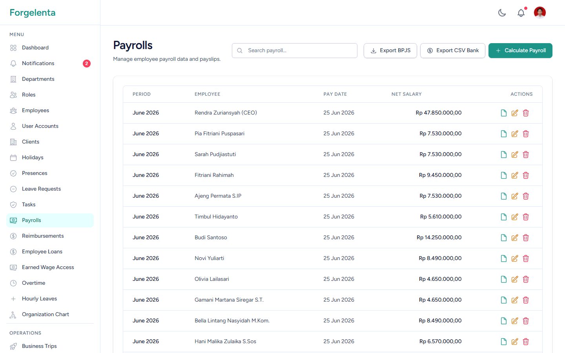Image resolution: width=565 pixels, height=353 pixels.
Task: Click the Holidays calendar icon
Action: (x=13, y=158)
